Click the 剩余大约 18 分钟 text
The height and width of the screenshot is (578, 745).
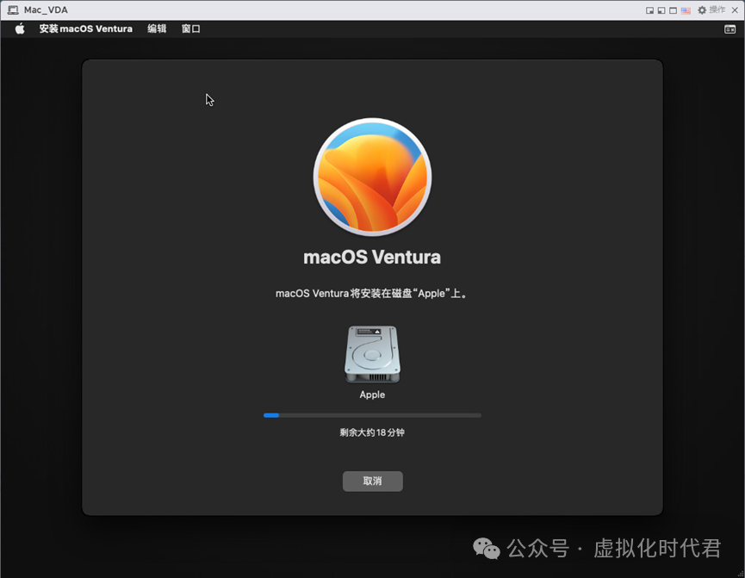tap(372, 432)
